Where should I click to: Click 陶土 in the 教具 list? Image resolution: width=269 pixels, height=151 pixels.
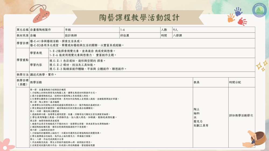(197, 109)
